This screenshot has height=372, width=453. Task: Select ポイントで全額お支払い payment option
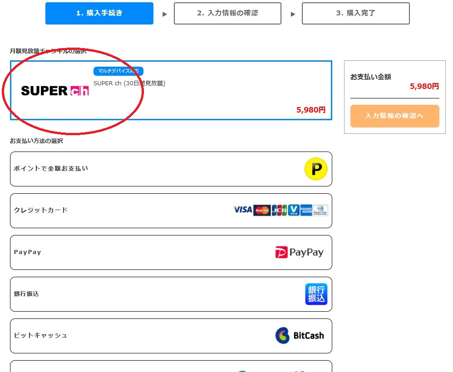(x=51, y=169)
